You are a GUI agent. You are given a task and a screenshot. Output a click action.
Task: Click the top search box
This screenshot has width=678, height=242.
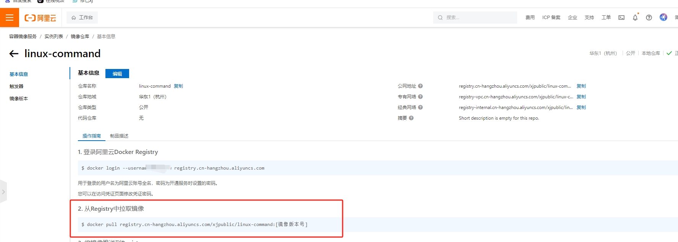pos(475,18)
